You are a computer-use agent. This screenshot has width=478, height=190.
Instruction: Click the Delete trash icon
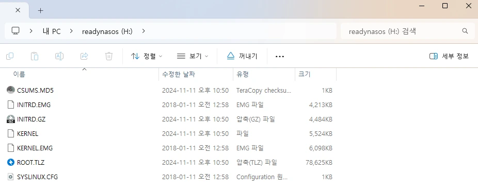[x=109, y=56]
